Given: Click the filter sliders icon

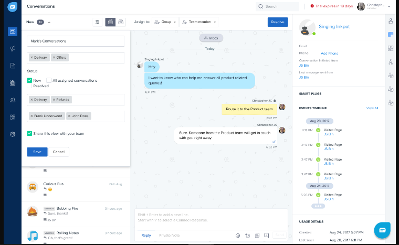Looking at the screenshot, I should pyautogui.click(x=97, y=22).
